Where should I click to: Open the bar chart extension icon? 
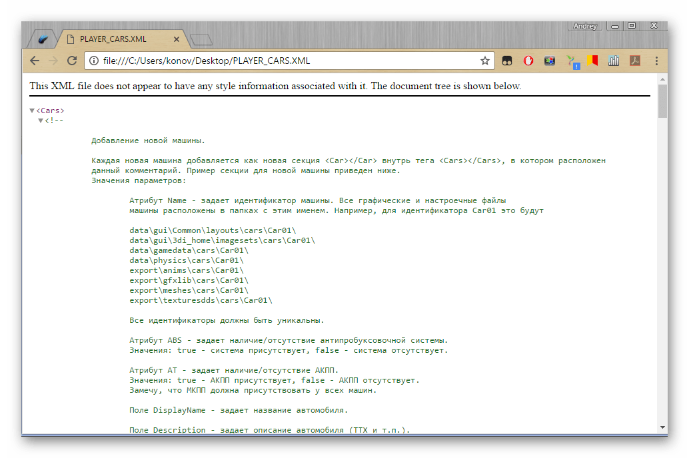click(x=614, y=61)
